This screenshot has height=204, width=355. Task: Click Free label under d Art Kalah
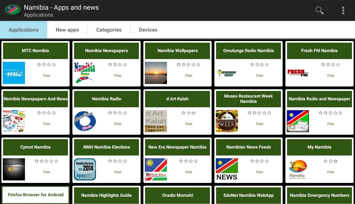point(189,124)
